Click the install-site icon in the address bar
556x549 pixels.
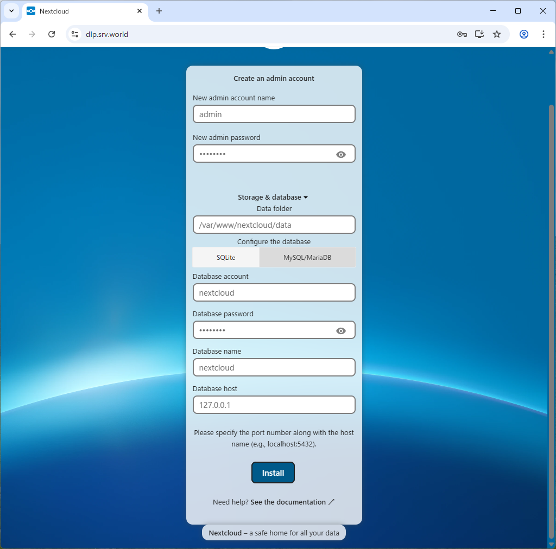[479, 34]
